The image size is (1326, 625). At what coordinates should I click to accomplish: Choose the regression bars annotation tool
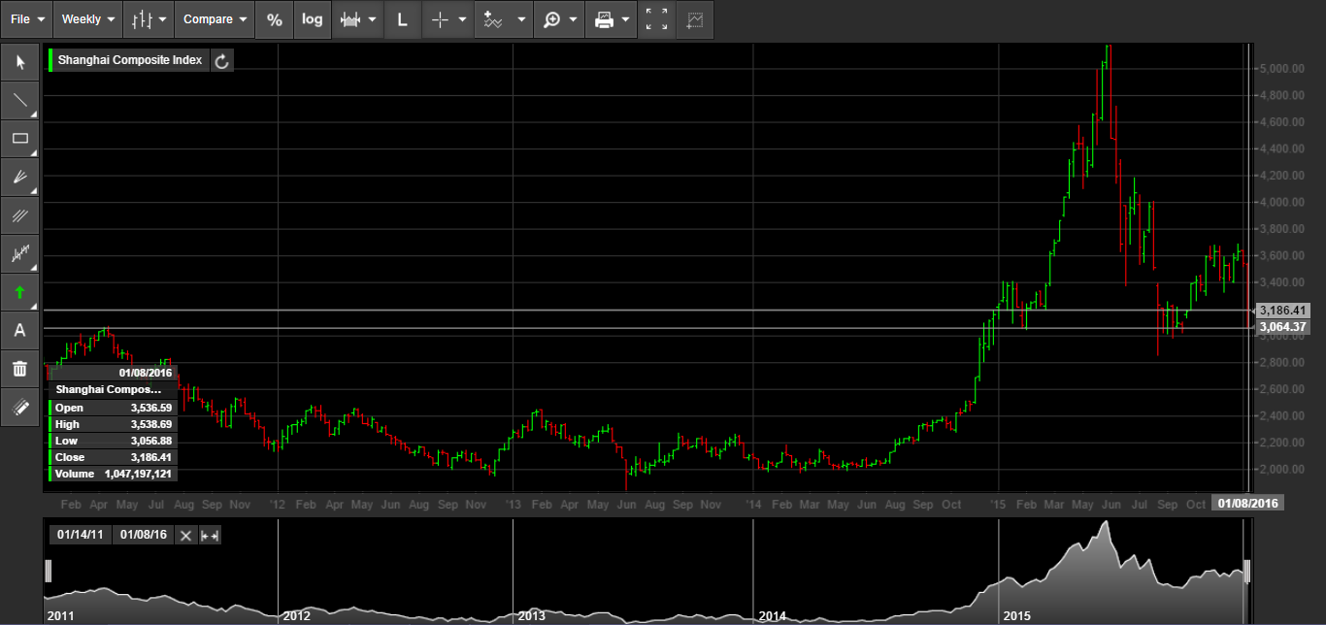coord(19,253)
